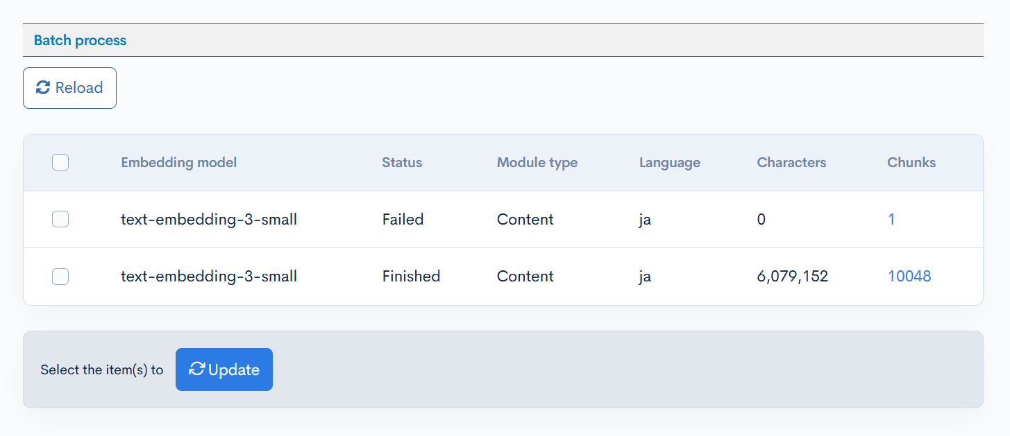Click the Status column header
The width and height of the screenshot is (1010, 436).
pyautogui.click(x=401, y=162)
